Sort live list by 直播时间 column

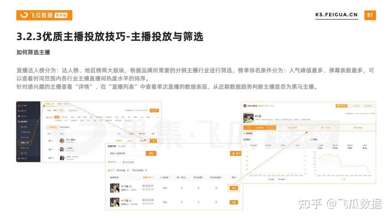point(147,178)
